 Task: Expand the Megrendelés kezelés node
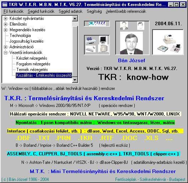(x=5, y=30)
